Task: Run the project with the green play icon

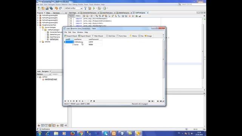Action: [x=94, y=8]
